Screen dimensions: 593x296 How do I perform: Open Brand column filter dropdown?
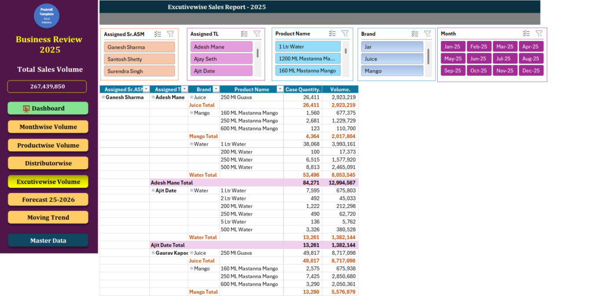[216, 89]
